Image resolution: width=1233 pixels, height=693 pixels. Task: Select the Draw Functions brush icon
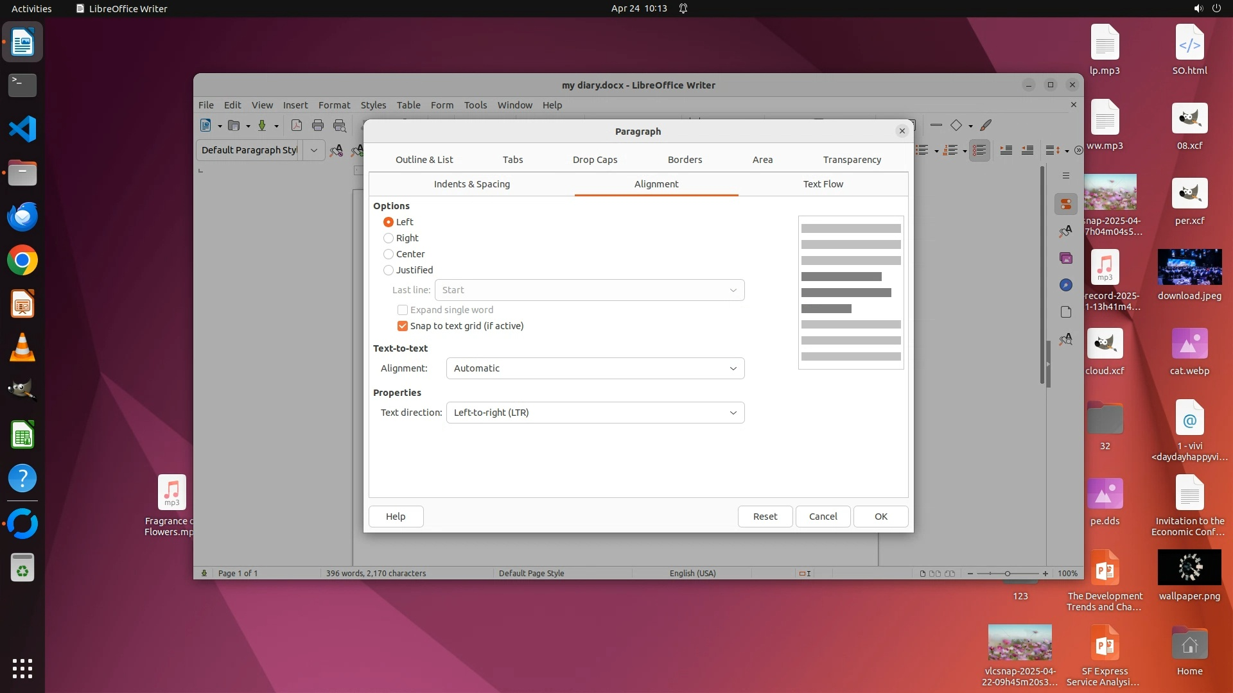pos(986,126)
